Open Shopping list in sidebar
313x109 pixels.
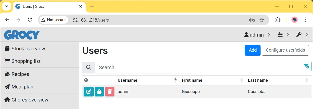tap(40, 61)
